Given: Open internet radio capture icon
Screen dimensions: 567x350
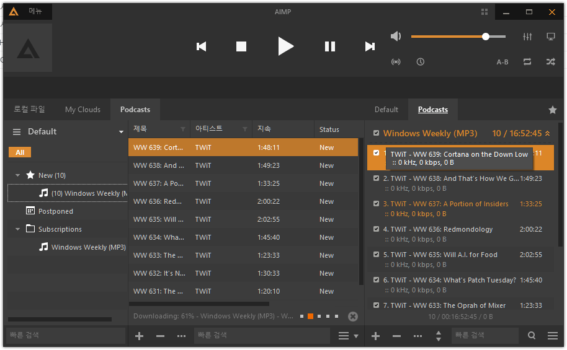Looking at the screenshot, I should click(x=396, y=62).
